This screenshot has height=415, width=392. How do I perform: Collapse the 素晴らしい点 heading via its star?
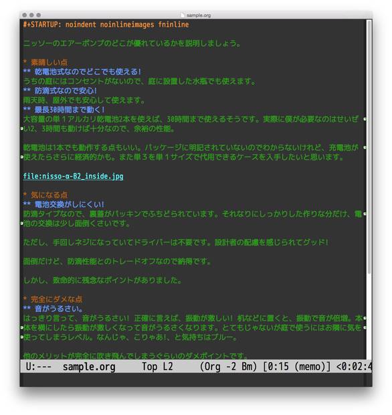click(x=25, y=62)
